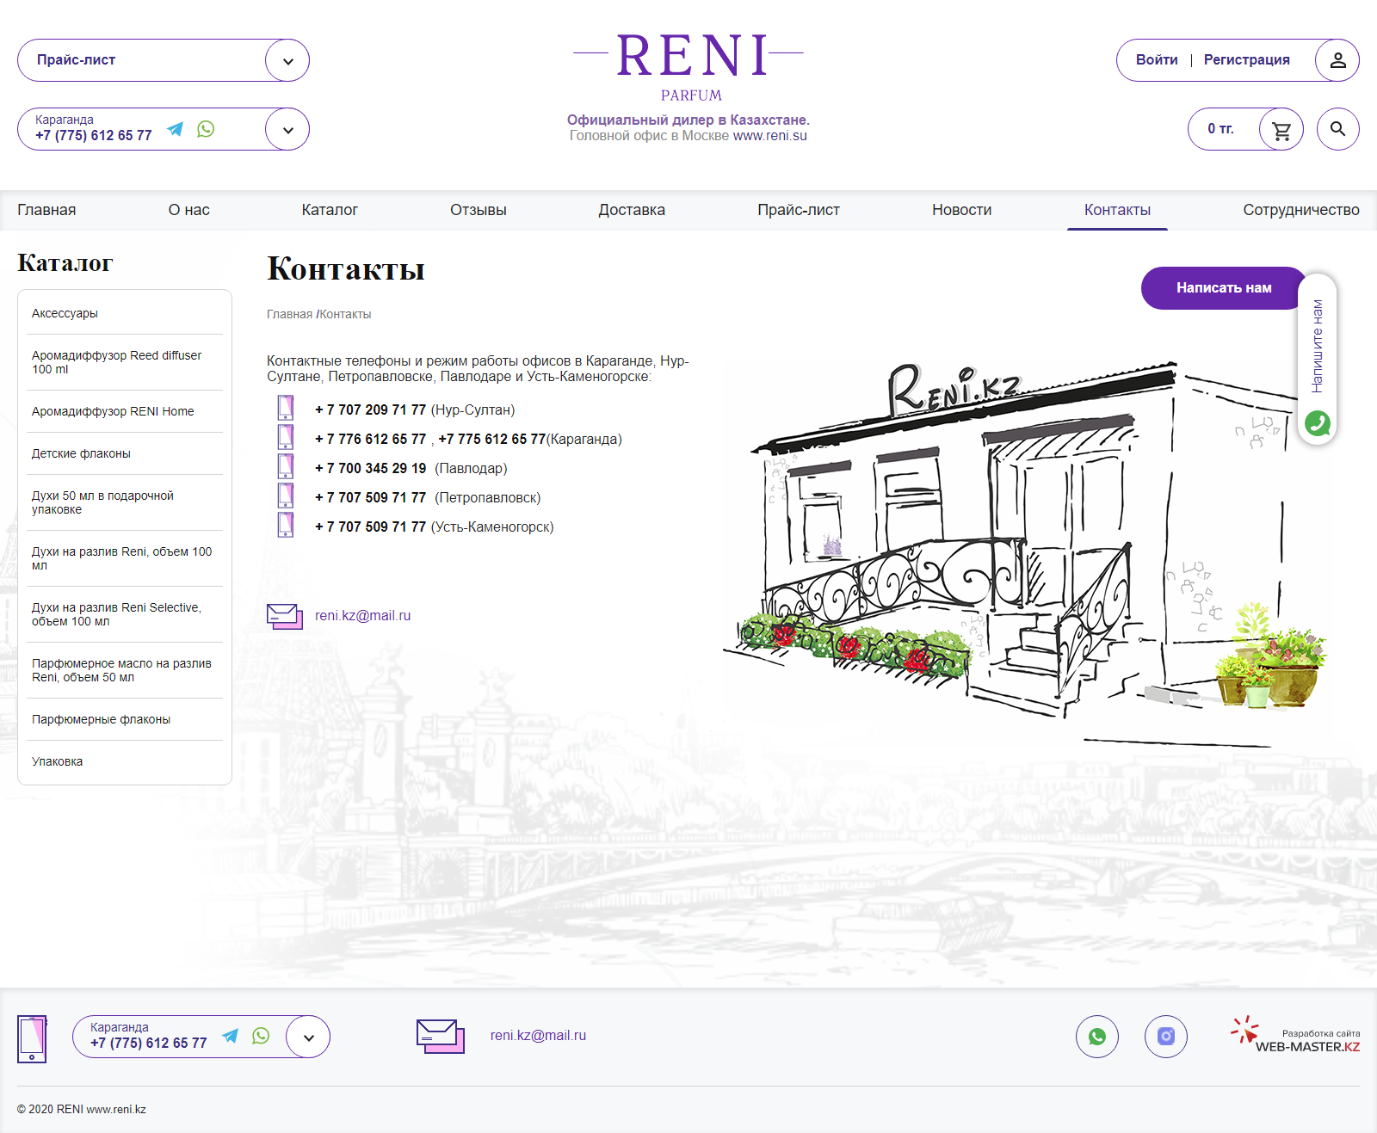Click the Войти link

(x=1157, y=60)
